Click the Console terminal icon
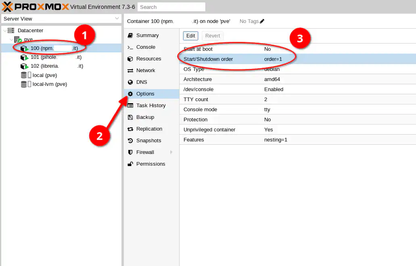This screenshot has height=266, width=416. click(130, 47)
